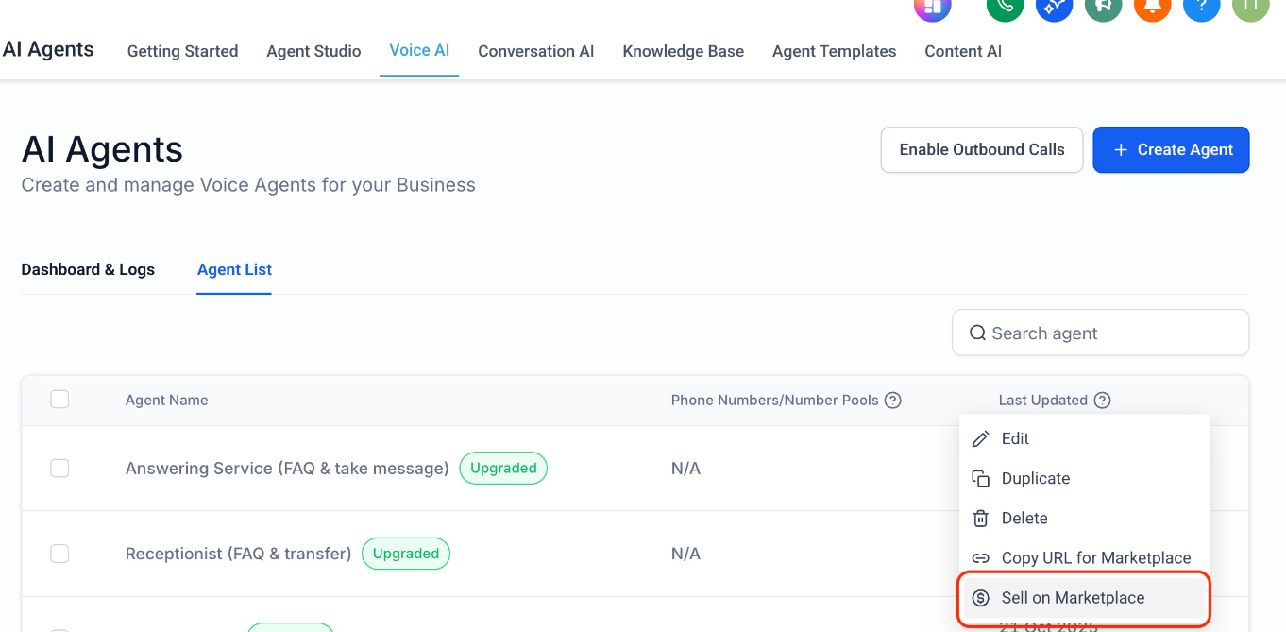Click the plus icon in Create Agent
The width and height of the screenshot is (1286, 632).
(x=1121, y=150)
